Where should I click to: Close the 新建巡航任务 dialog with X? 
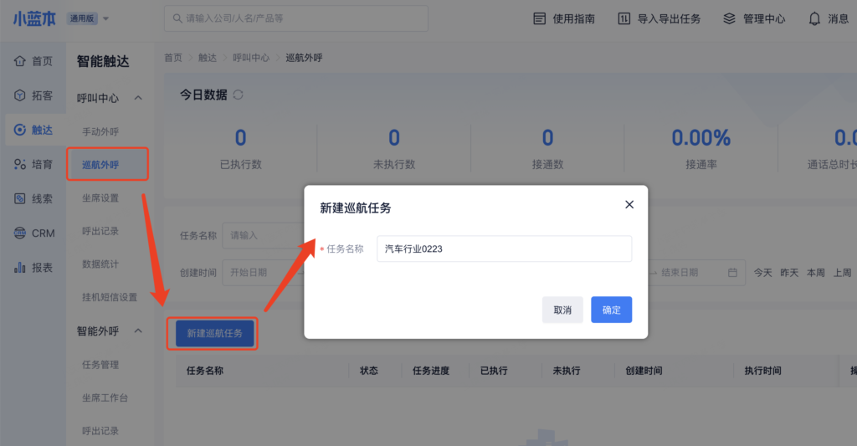[x=629, y=205]
